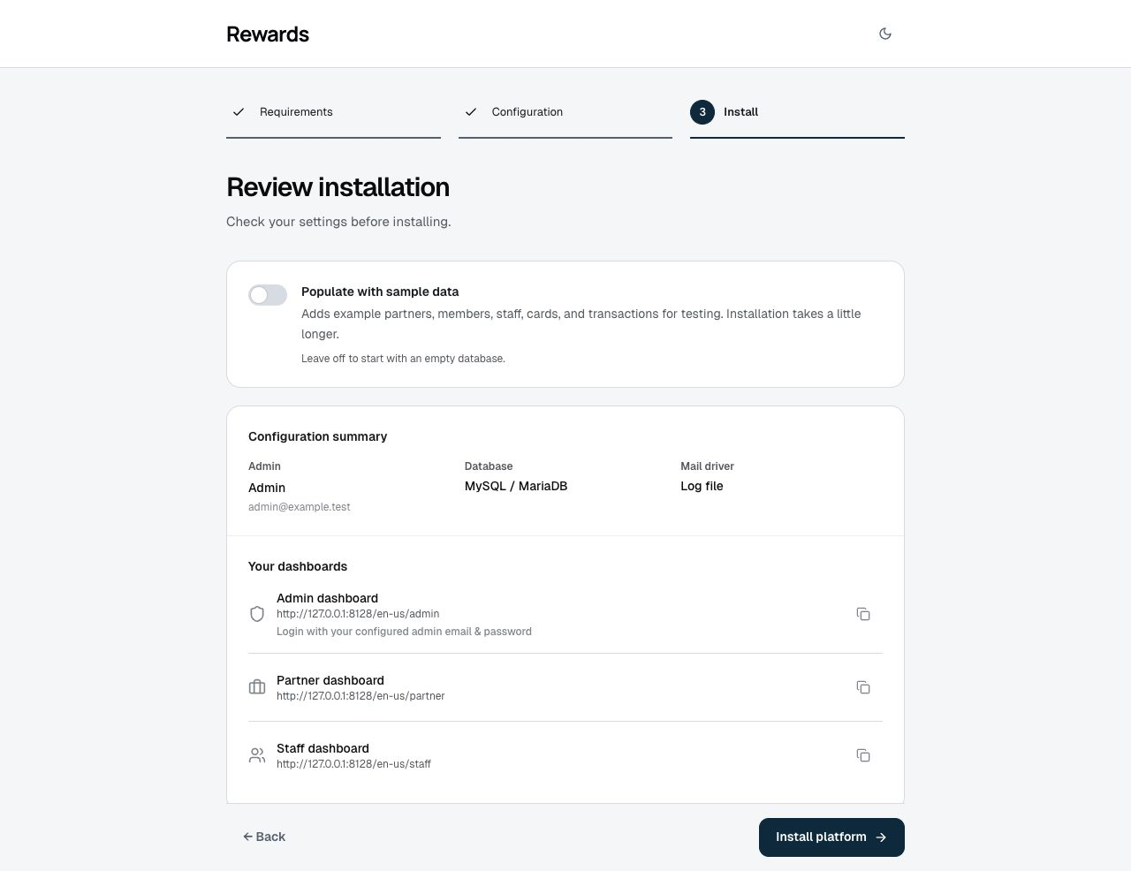
Task: Select the staff URL ending en-us/staff
Action: click(353, 764)
